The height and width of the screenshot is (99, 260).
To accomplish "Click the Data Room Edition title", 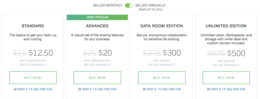I will [x=162, y=26].
